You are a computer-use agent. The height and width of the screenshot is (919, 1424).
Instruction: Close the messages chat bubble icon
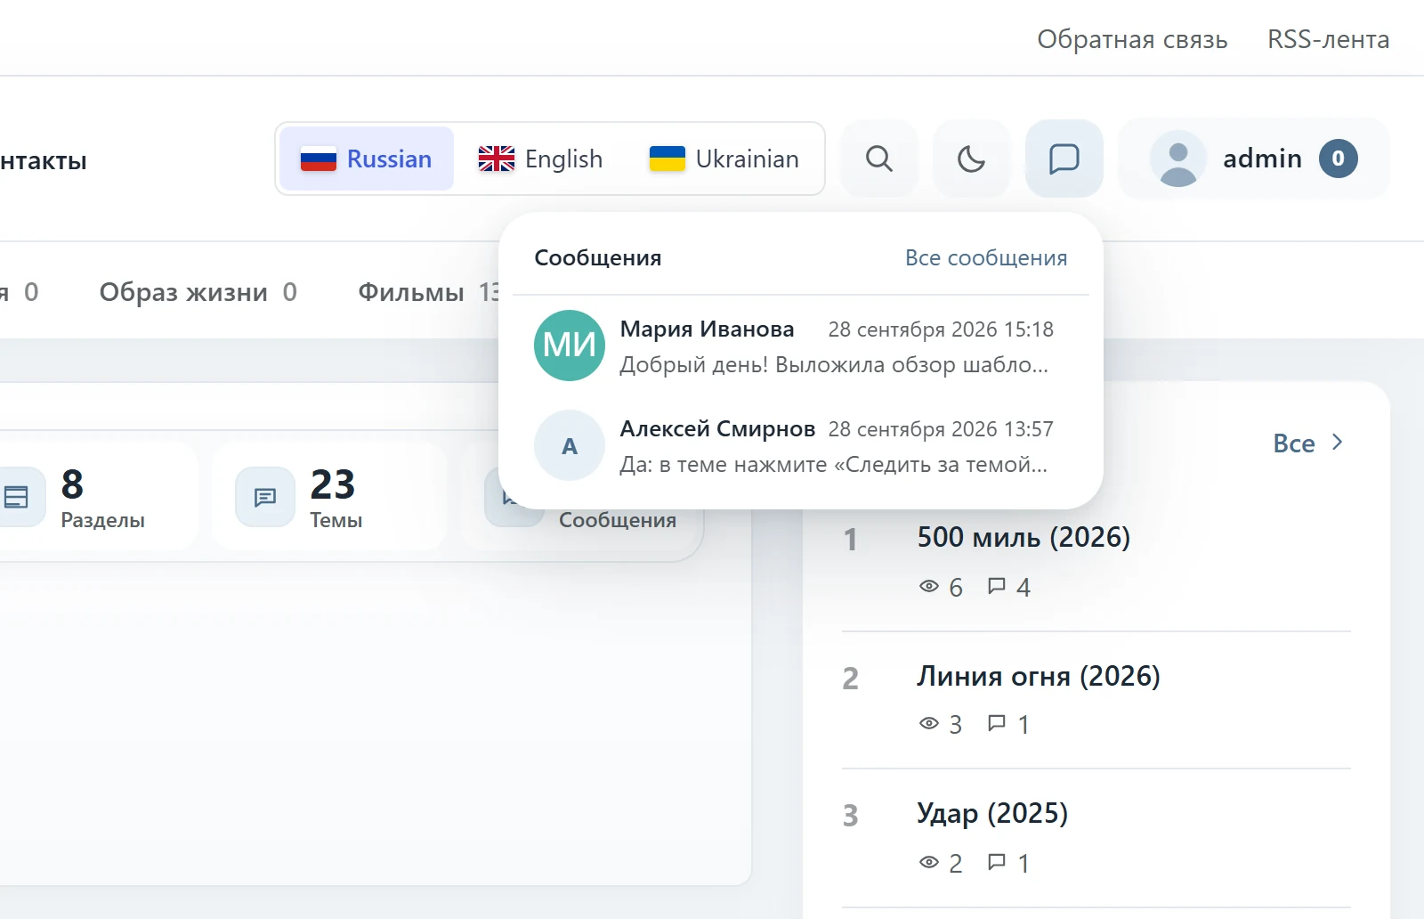(1064, 159)
